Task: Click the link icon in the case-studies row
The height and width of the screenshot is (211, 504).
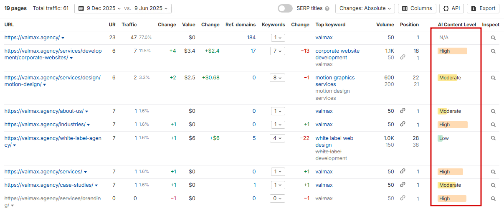Action: point(403,185)
